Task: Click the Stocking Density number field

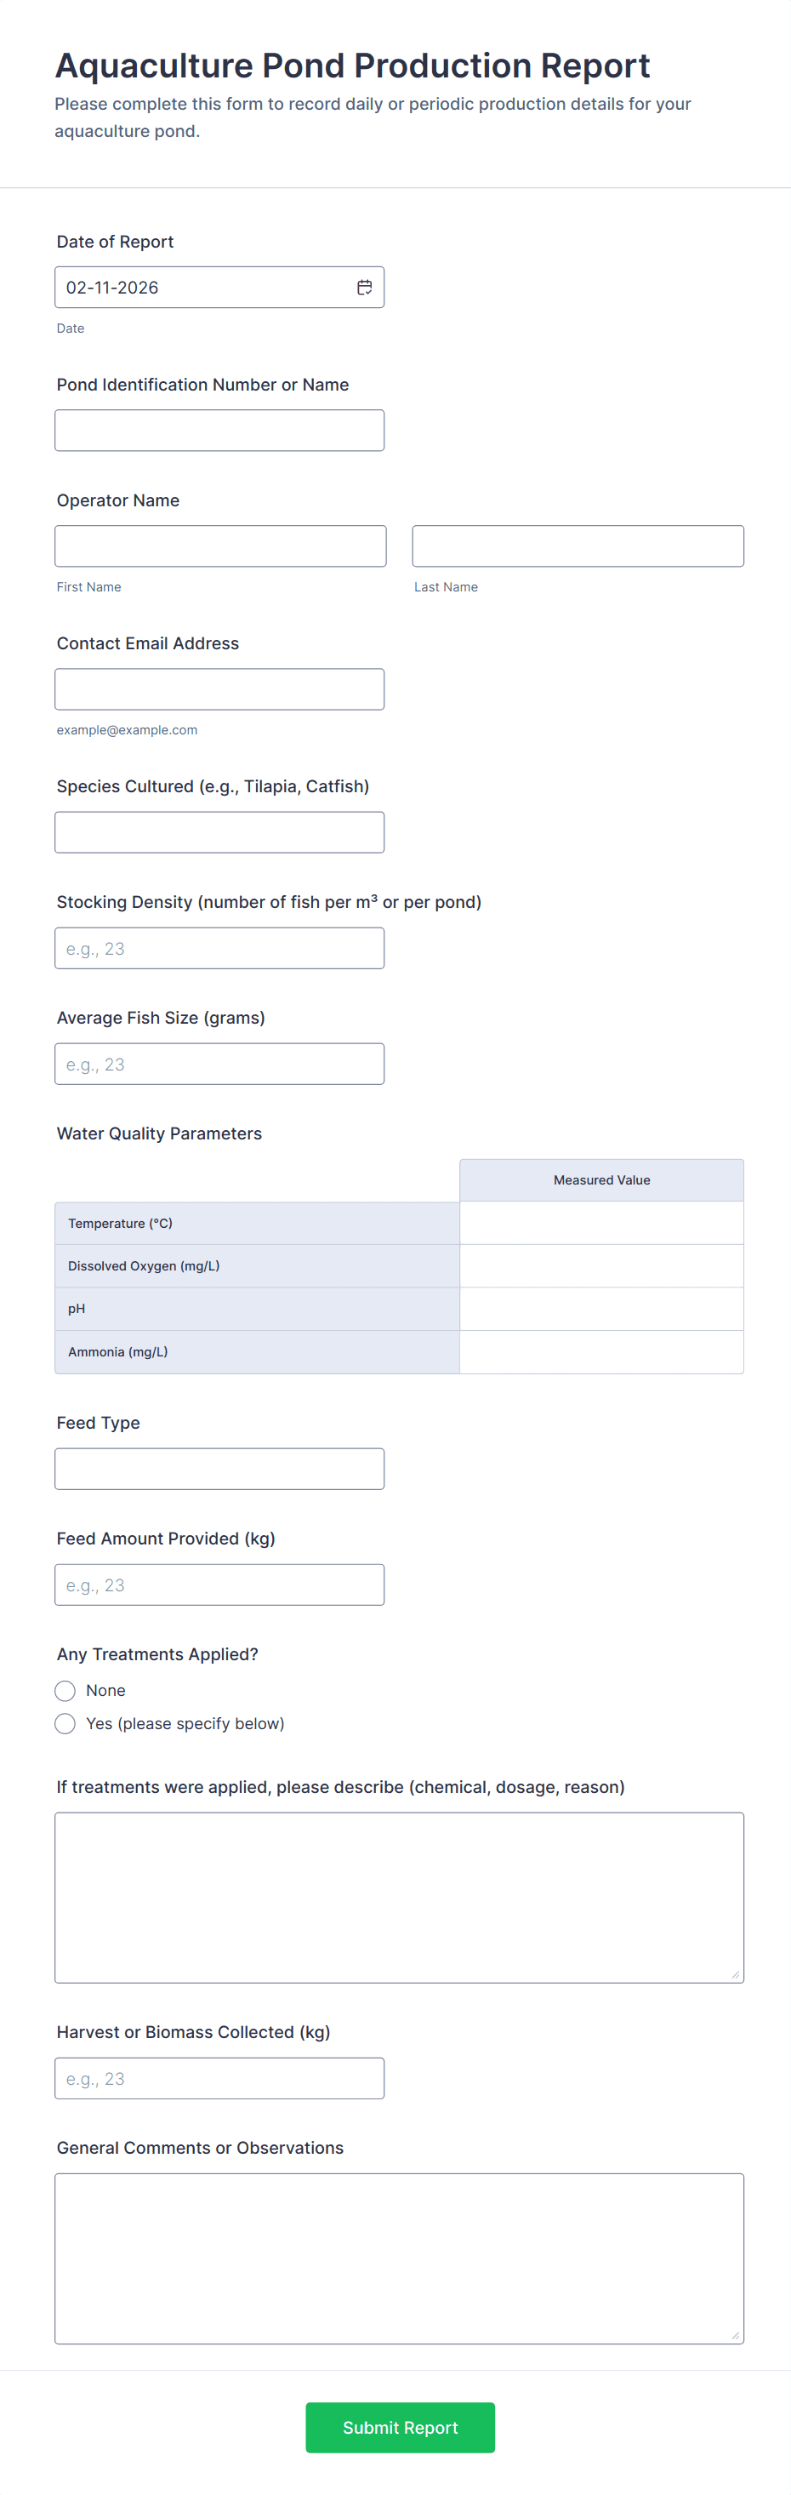Action: [219, 948]
